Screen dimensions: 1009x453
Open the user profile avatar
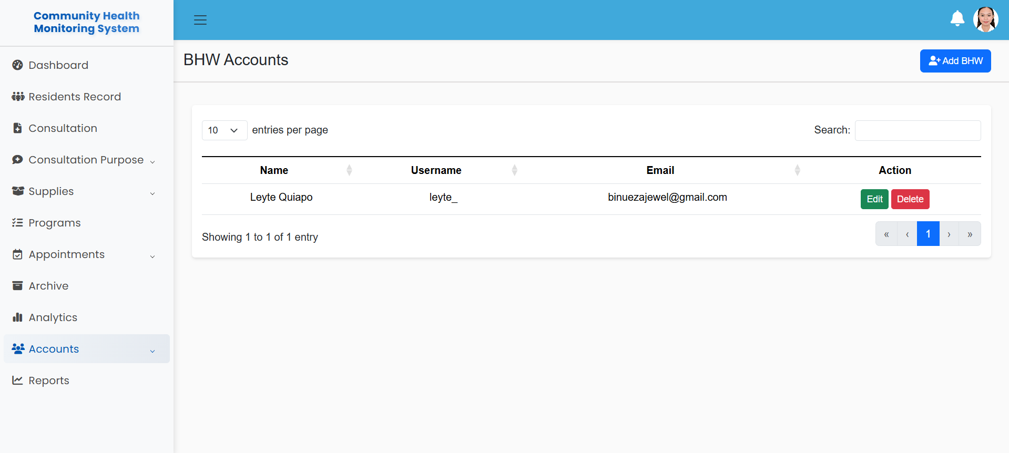coord(986,19)
